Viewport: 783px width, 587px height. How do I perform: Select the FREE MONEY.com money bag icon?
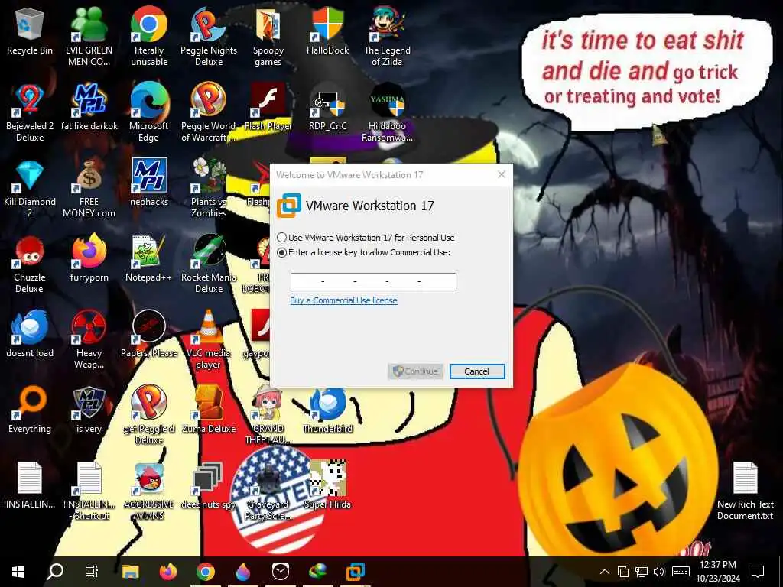click(x=89, y=189)
